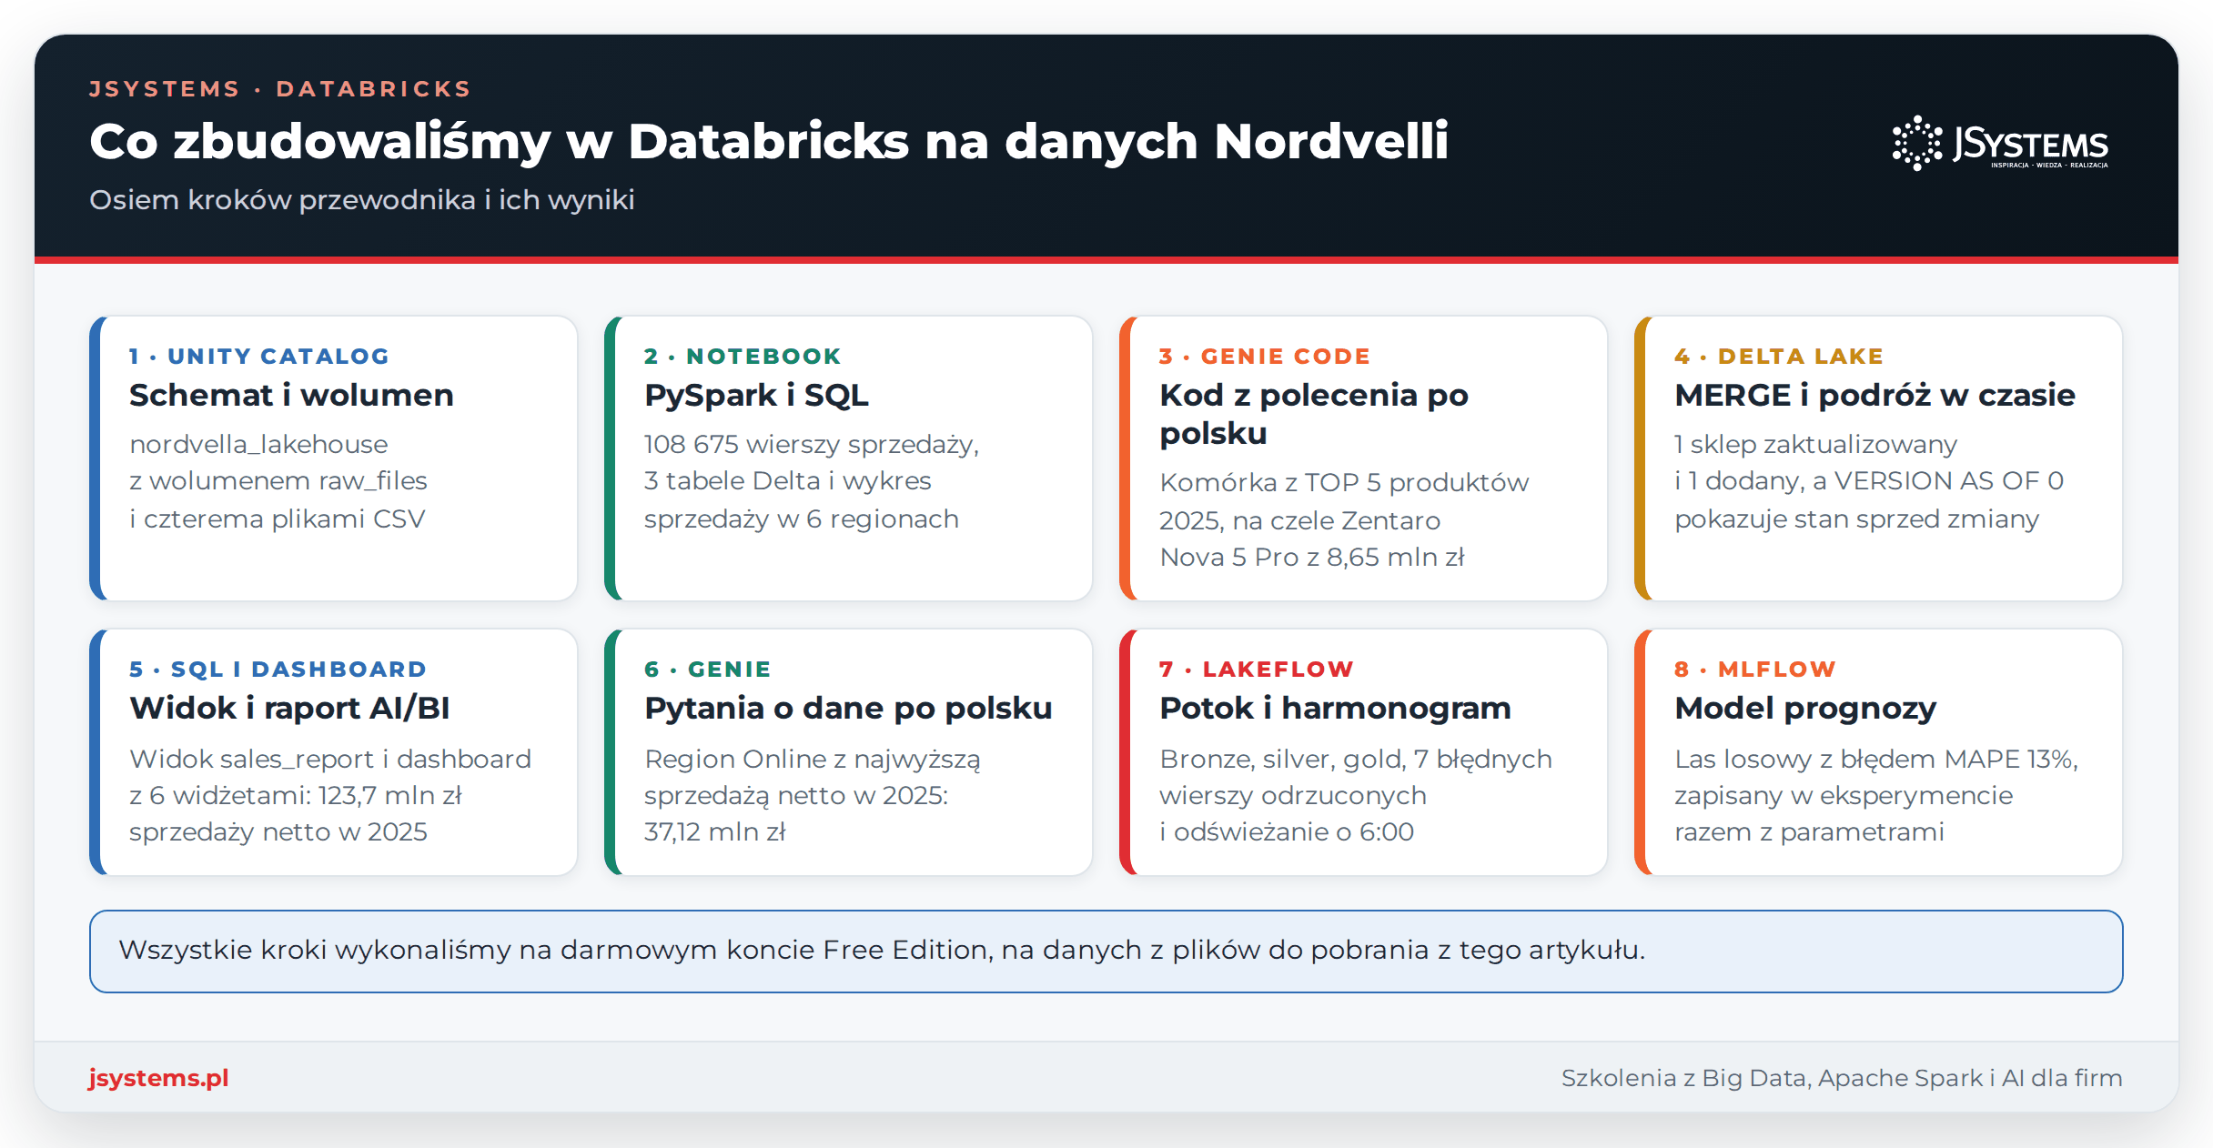Select the 'Potok i harmonogram' heading

pos(1335,708)
